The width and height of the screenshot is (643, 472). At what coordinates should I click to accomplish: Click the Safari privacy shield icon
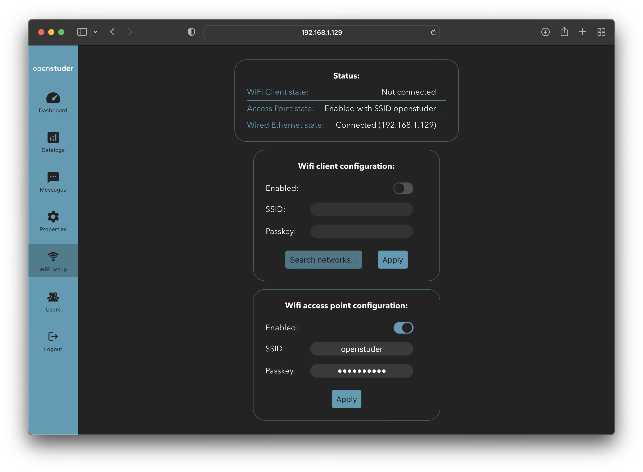point(191,32)
